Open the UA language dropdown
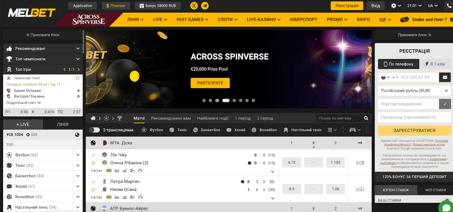The width and height of the screenshot is (453, 212). tap(433, 6)
